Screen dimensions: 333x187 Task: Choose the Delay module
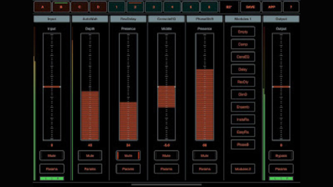243,69
